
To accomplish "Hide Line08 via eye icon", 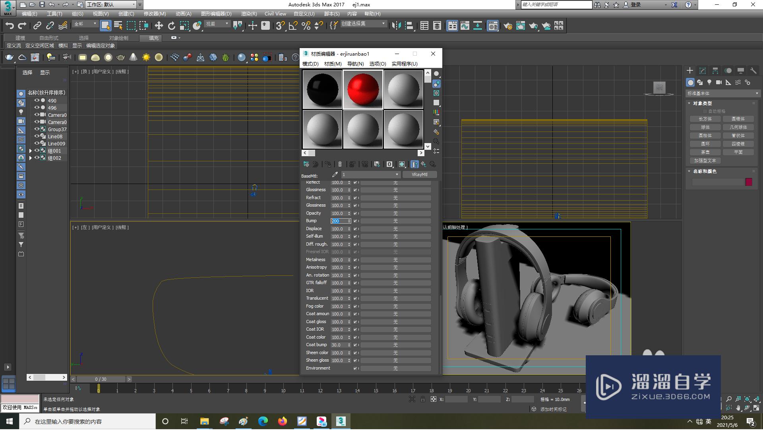I will (x=37, y=136).
